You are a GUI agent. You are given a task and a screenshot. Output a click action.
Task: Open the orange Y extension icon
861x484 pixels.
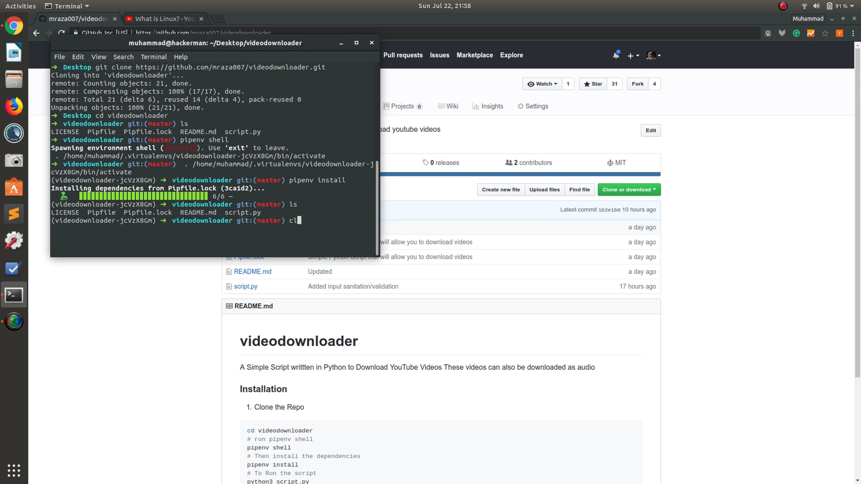[839, 33]
